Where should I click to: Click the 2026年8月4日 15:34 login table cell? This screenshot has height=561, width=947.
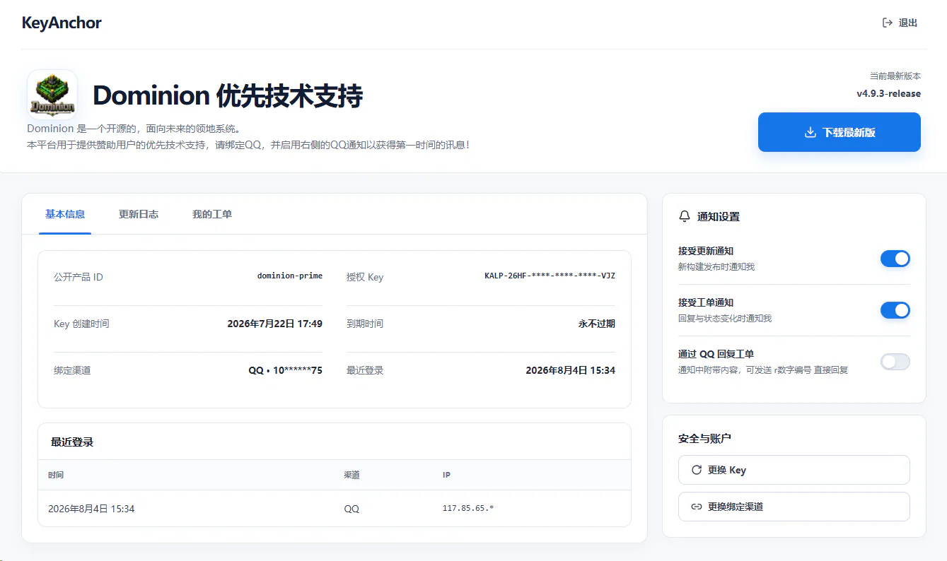click(91, 509)
